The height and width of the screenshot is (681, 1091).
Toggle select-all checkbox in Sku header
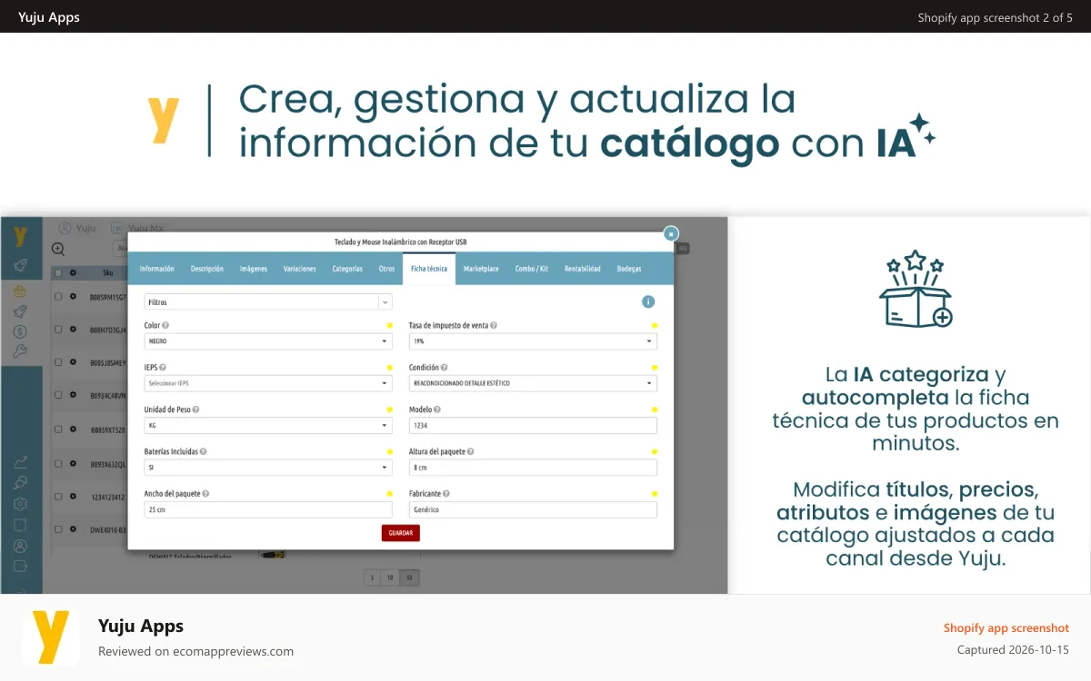point(59,272)
